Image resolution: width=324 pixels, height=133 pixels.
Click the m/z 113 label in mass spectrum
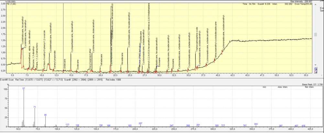coord(67,125)
